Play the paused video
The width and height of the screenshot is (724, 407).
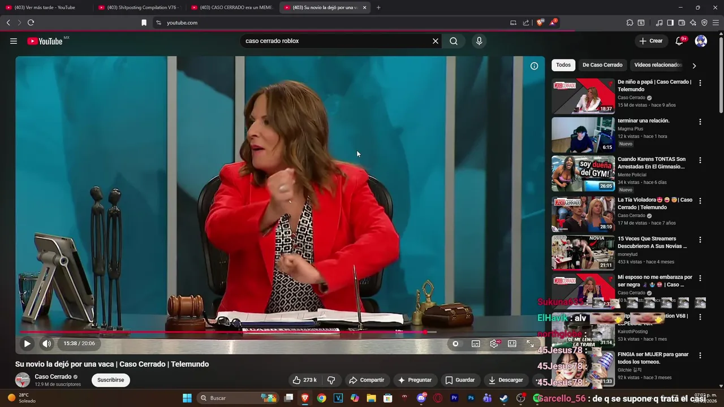[x=27, y=343]
